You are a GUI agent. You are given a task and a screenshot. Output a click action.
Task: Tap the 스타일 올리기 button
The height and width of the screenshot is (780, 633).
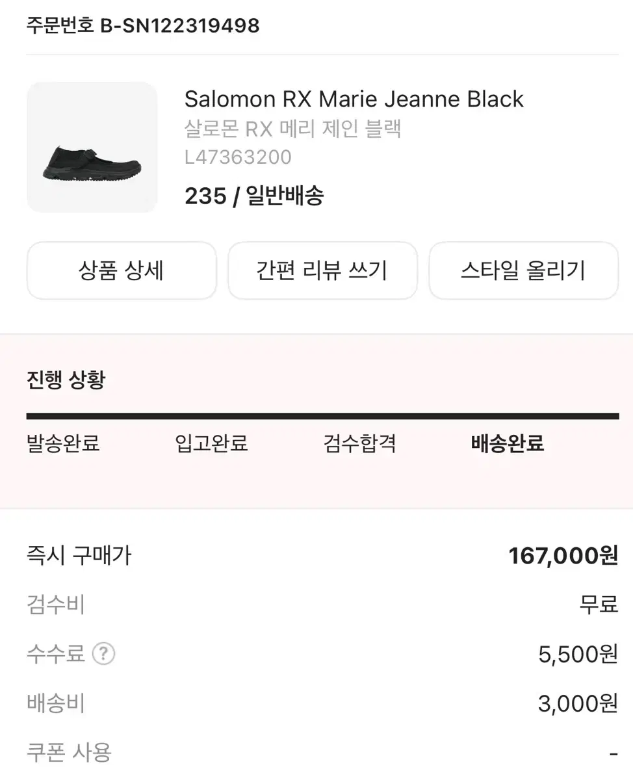[523, 270]
